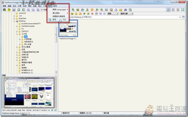Click the full screen view icon
The height and width of the screenshot is (117, 188).
pos(183,10)
